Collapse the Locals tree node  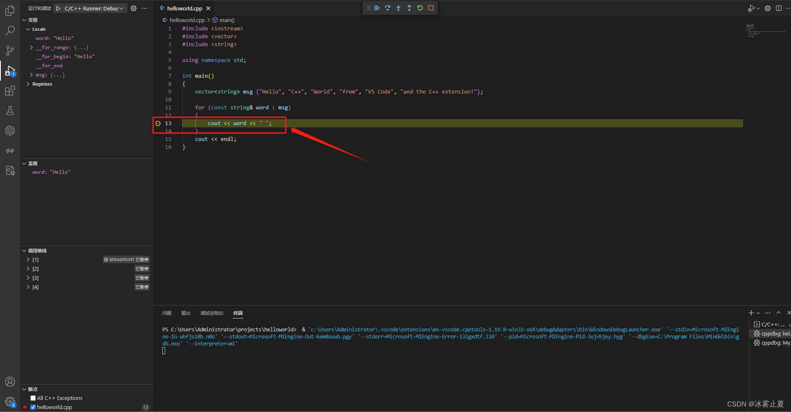[x=28, y=29]
